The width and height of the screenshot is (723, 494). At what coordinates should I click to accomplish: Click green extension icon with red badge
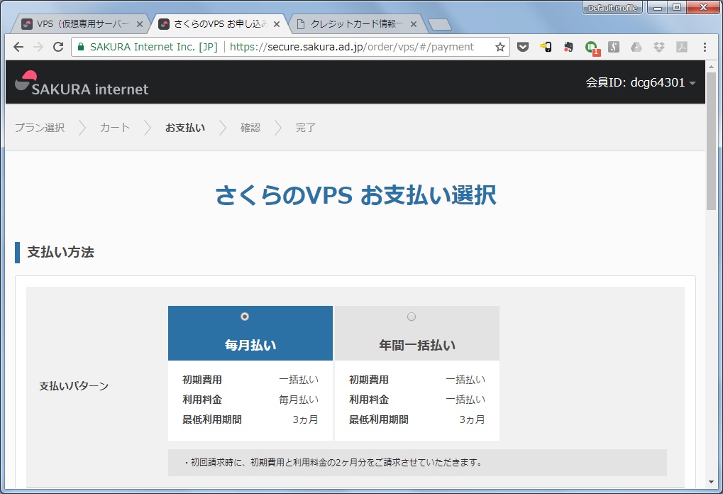coord(591,48)
